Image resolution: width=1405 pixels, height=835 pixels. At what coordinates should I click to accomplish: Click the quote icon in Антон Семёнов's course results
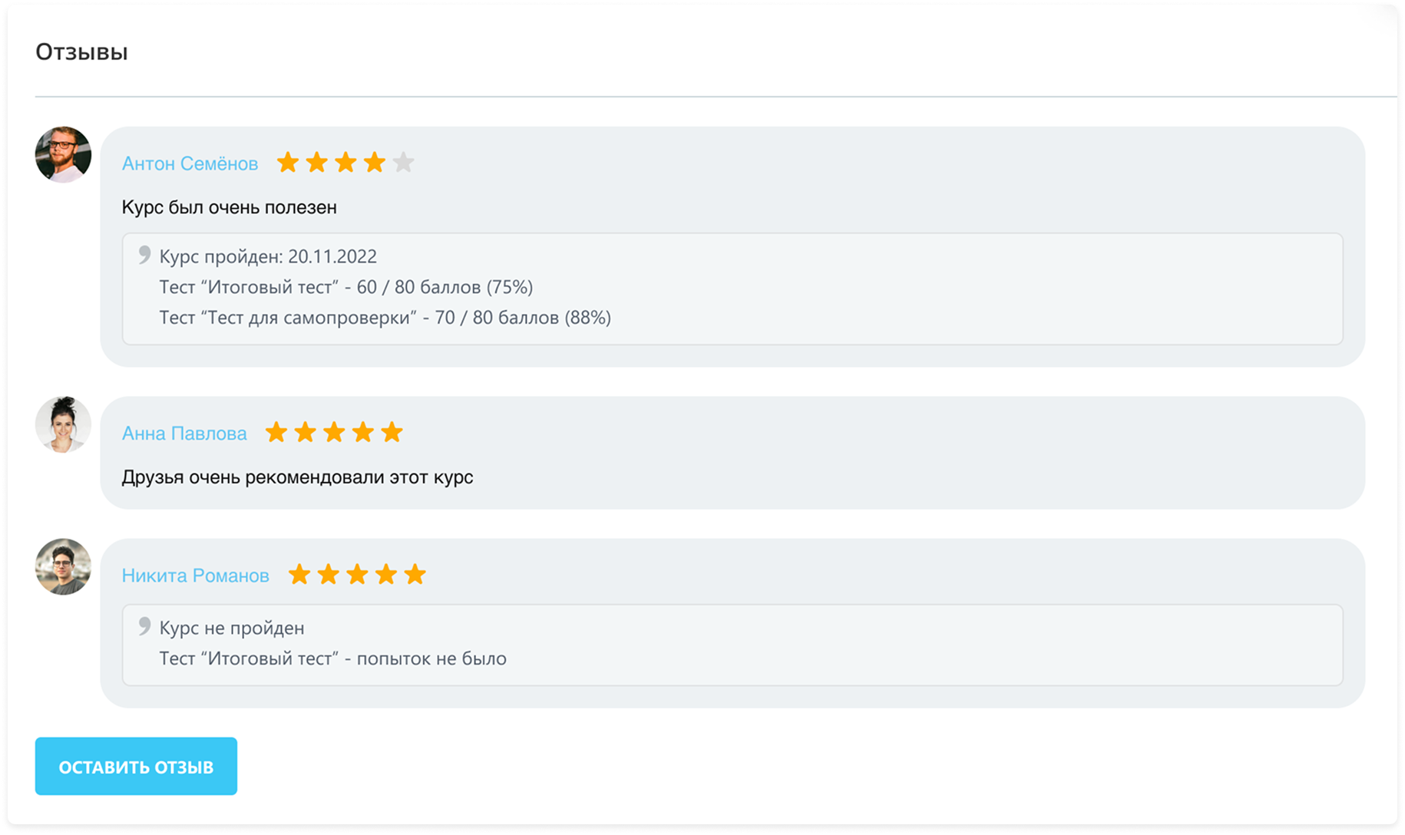coord(144,255)
